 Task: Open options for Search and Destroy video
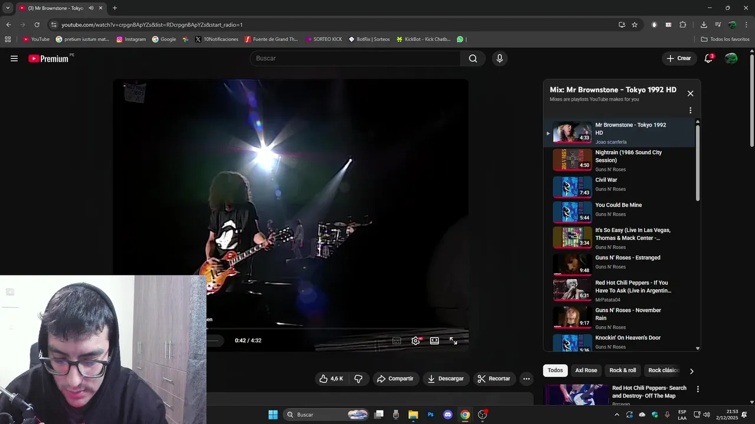[x=698, y=389]
